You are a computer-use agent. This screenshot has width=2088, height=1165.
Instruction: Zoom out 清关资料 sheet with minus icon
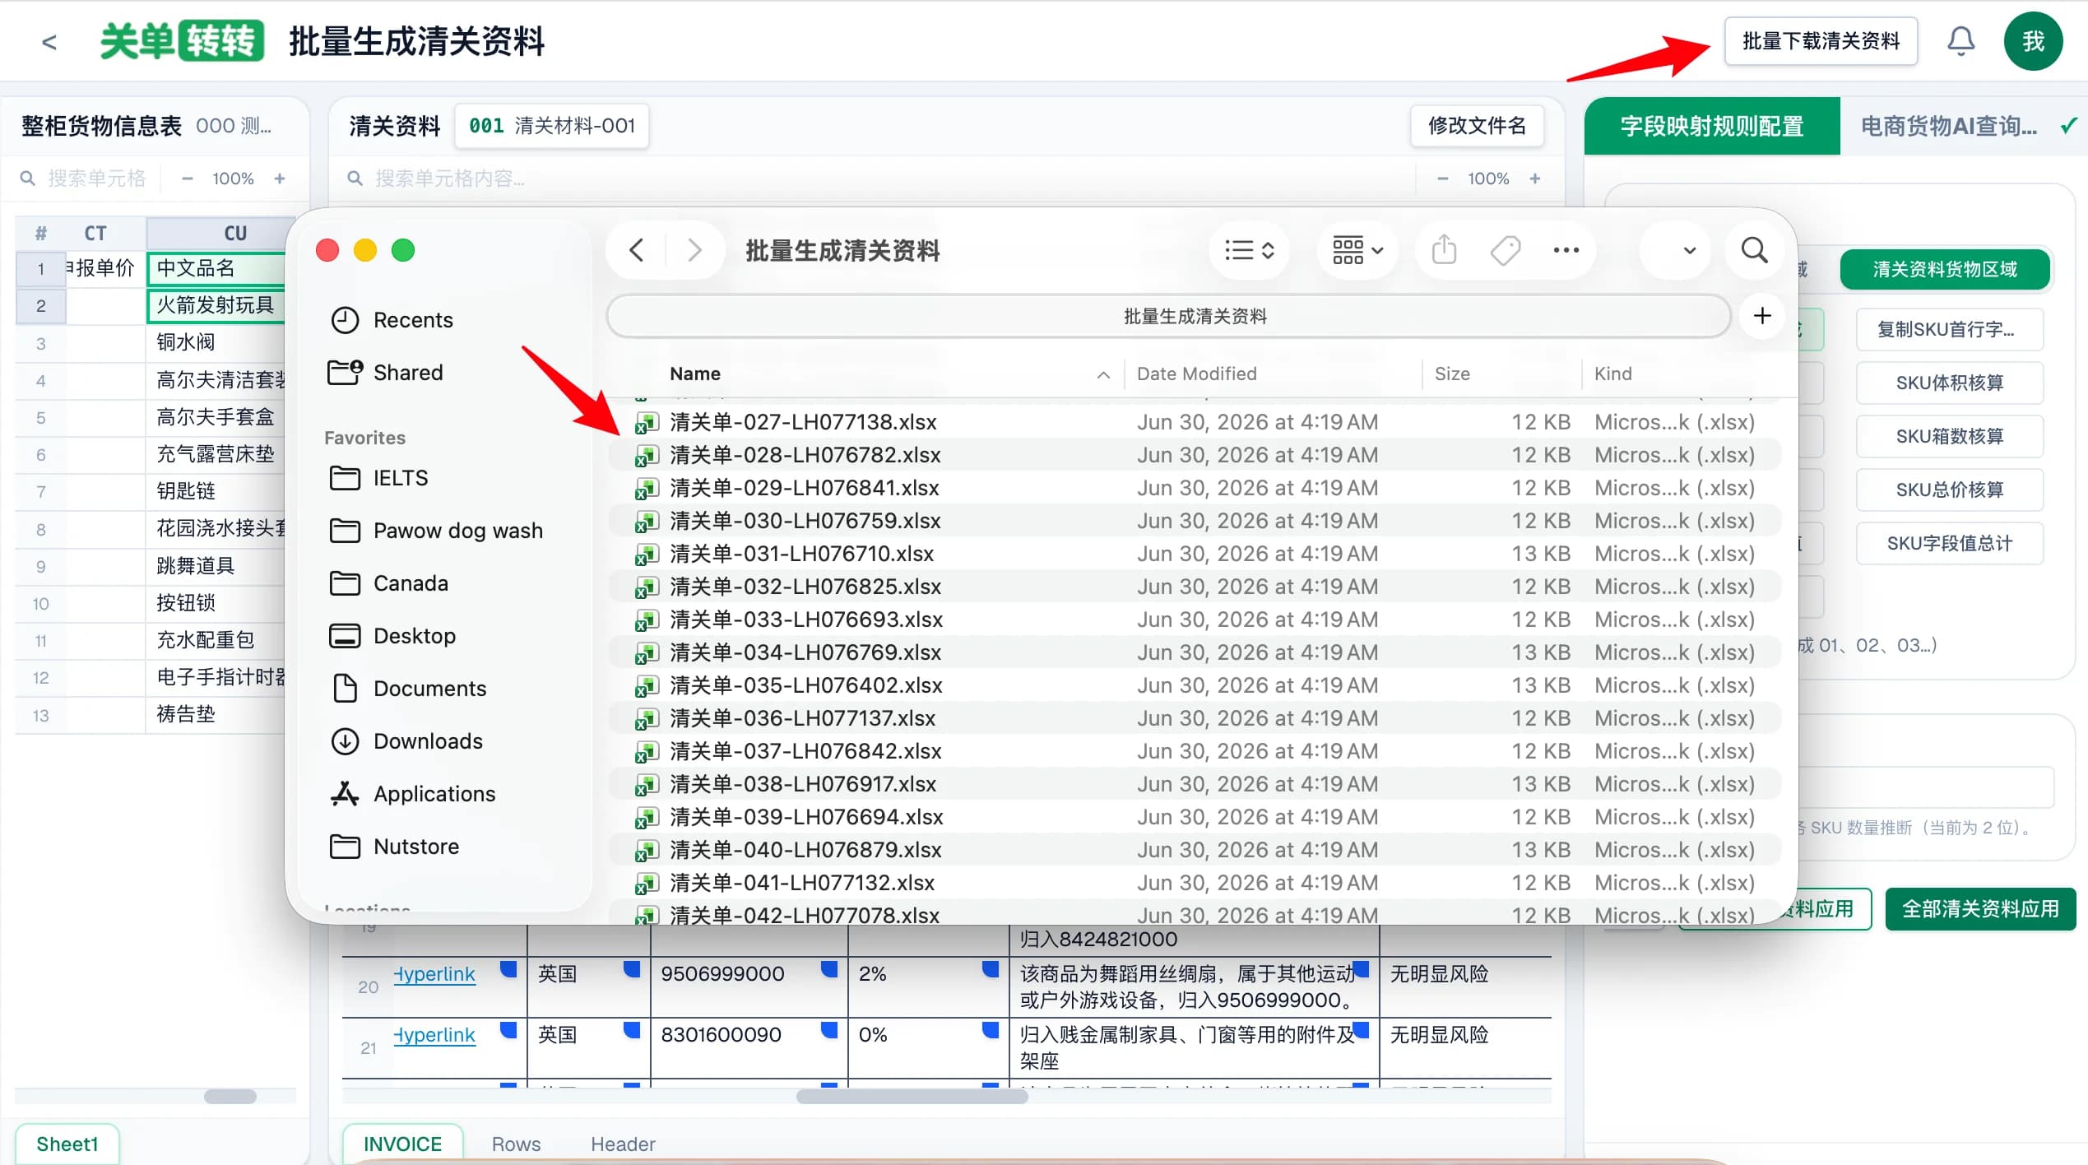(x=1442, y=179)
